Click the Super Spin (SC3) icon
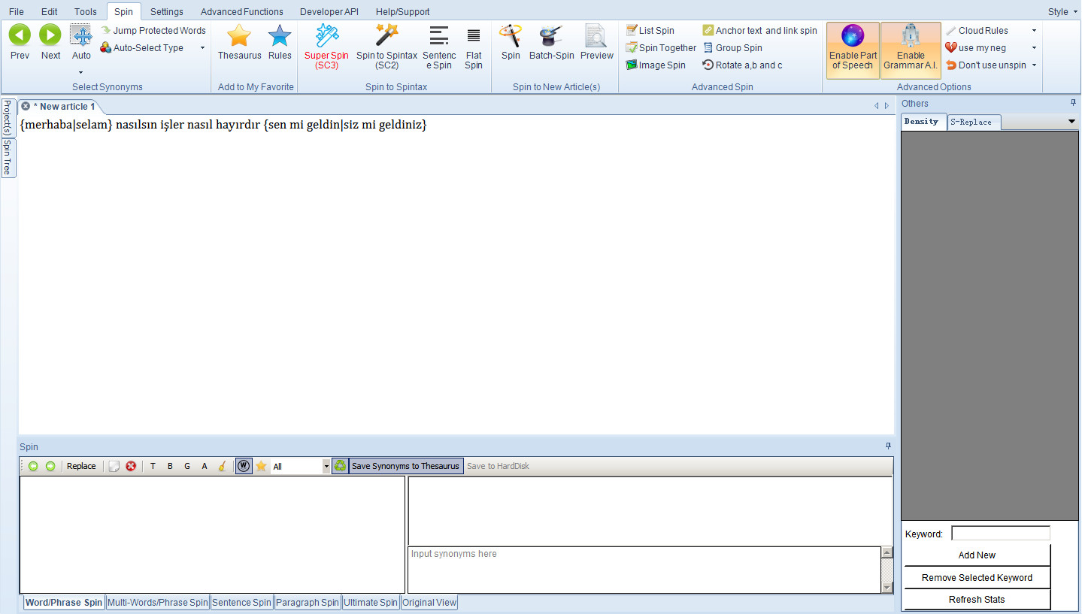Image resolution: width=1082 pixels, height=614 pixels. click(x=326, y=36)
